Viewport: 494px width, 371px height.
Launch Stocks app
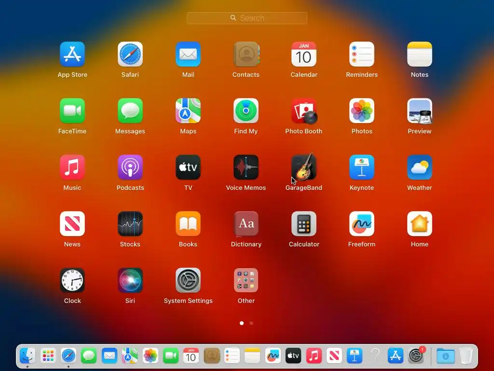click(130, 224)
